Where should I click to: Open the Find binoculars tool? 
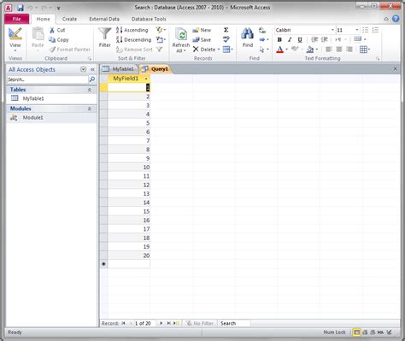pos(248,34)
